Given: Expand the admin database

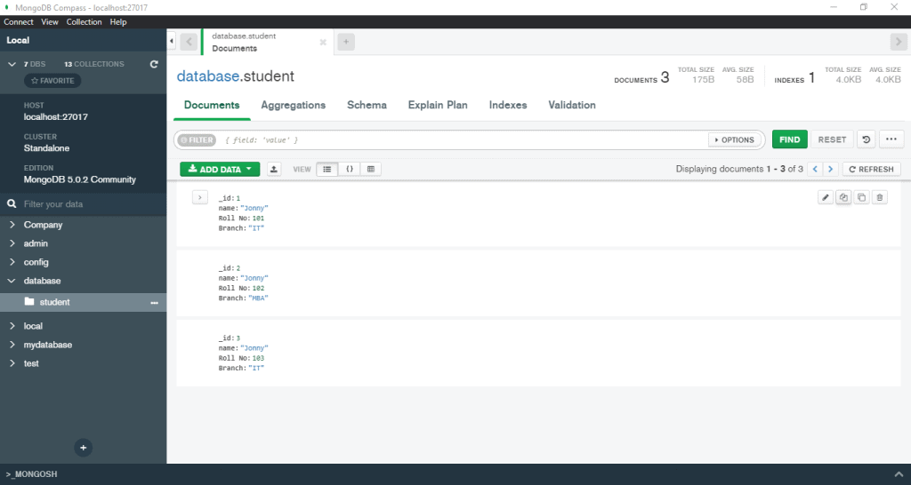Looking at the screenshot, I should [x=12, y=243].
